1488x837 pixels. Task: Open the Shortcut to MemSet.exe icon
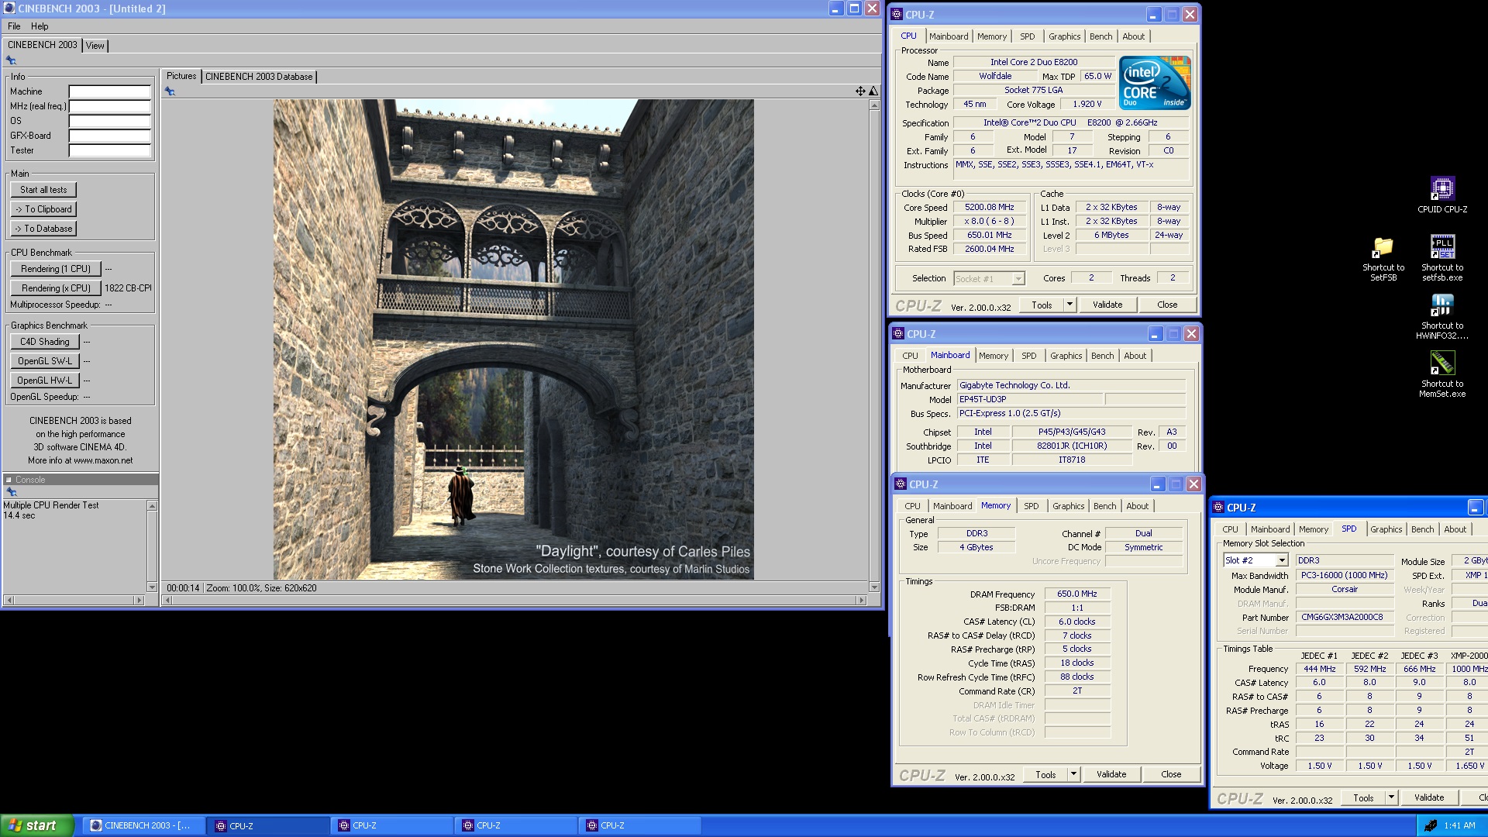click(1442, 374)
